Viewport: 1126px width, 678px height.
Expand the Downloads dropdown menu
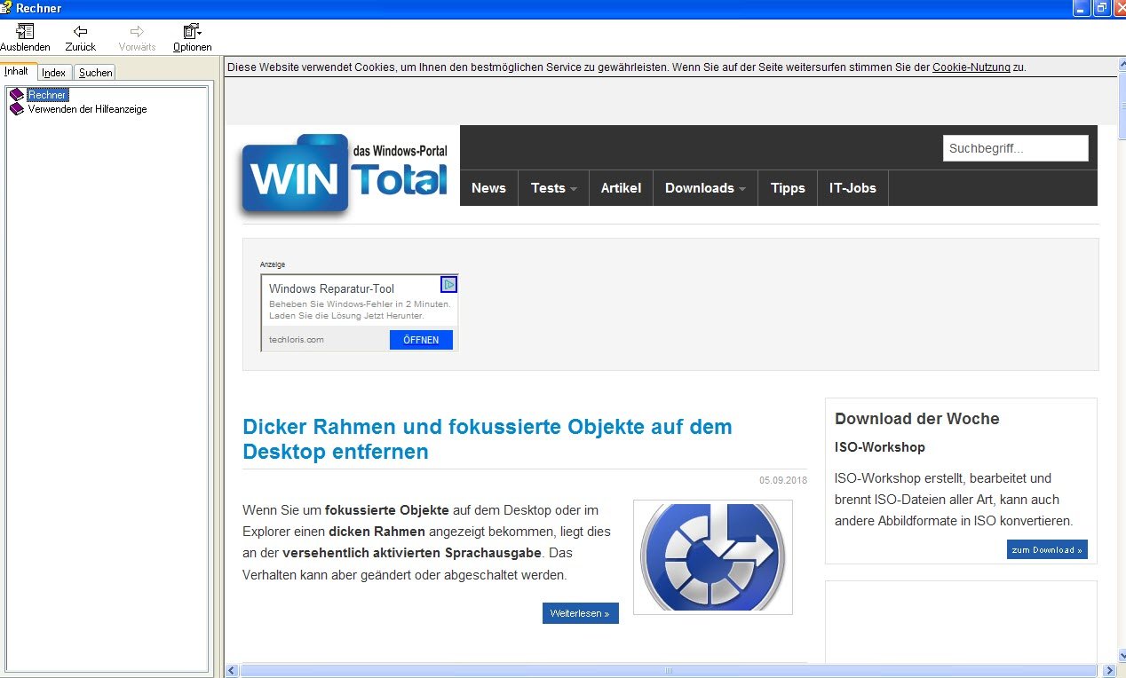[705, 188]
